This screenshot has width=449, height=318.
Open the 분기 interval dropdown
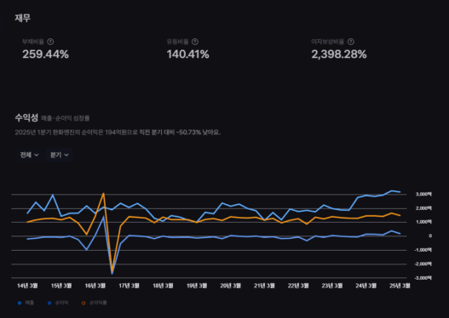click(x=59, y=155)
